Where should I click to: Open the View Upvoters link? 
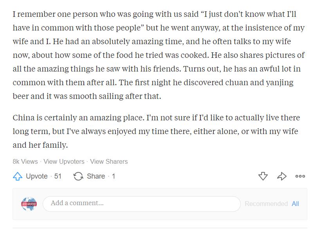(x=64, y=161)
